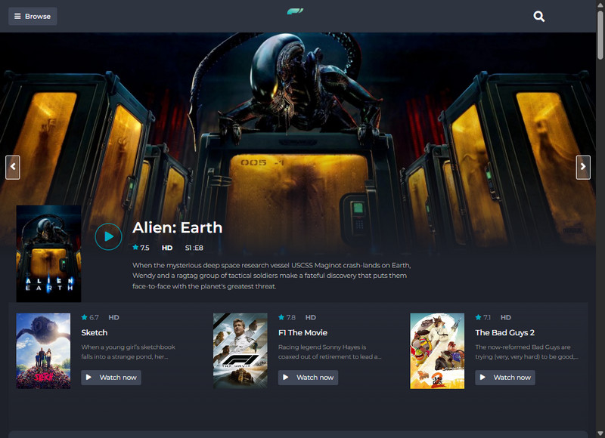Open the Alien: Earth title link
The height and width of the screenshot is (438, 605).
pyautogui.click(x=178, y=227)
